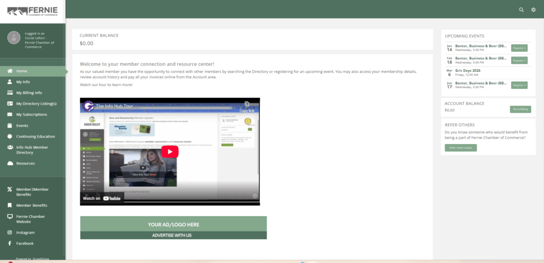Open My Subscriptions in sidebar
This screenshot has width=544, height=263.
coord(31,115)
